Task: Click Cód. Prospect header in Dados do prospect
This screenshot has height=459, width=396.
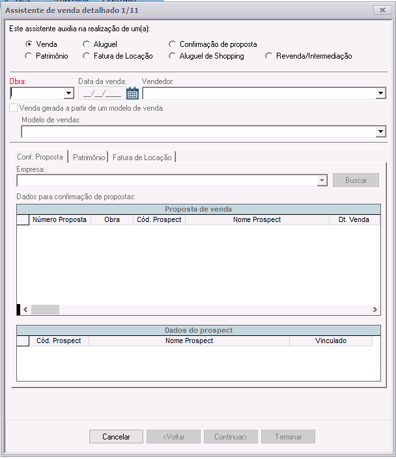Action: click(59, 341)
